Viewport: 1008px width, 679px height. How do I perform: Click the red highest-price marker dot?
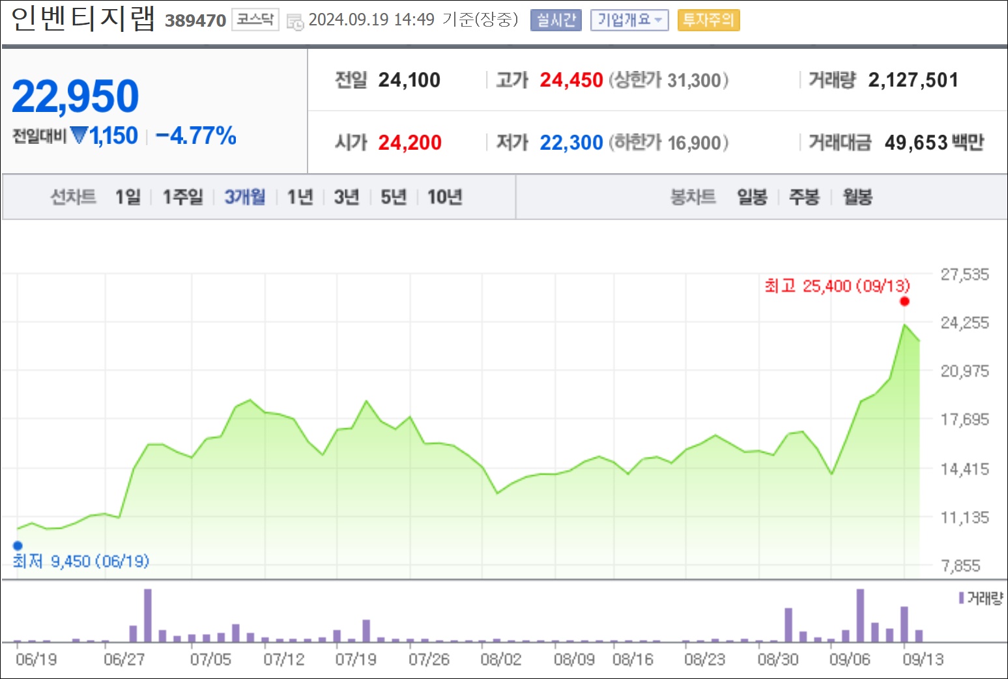point(904,301)
